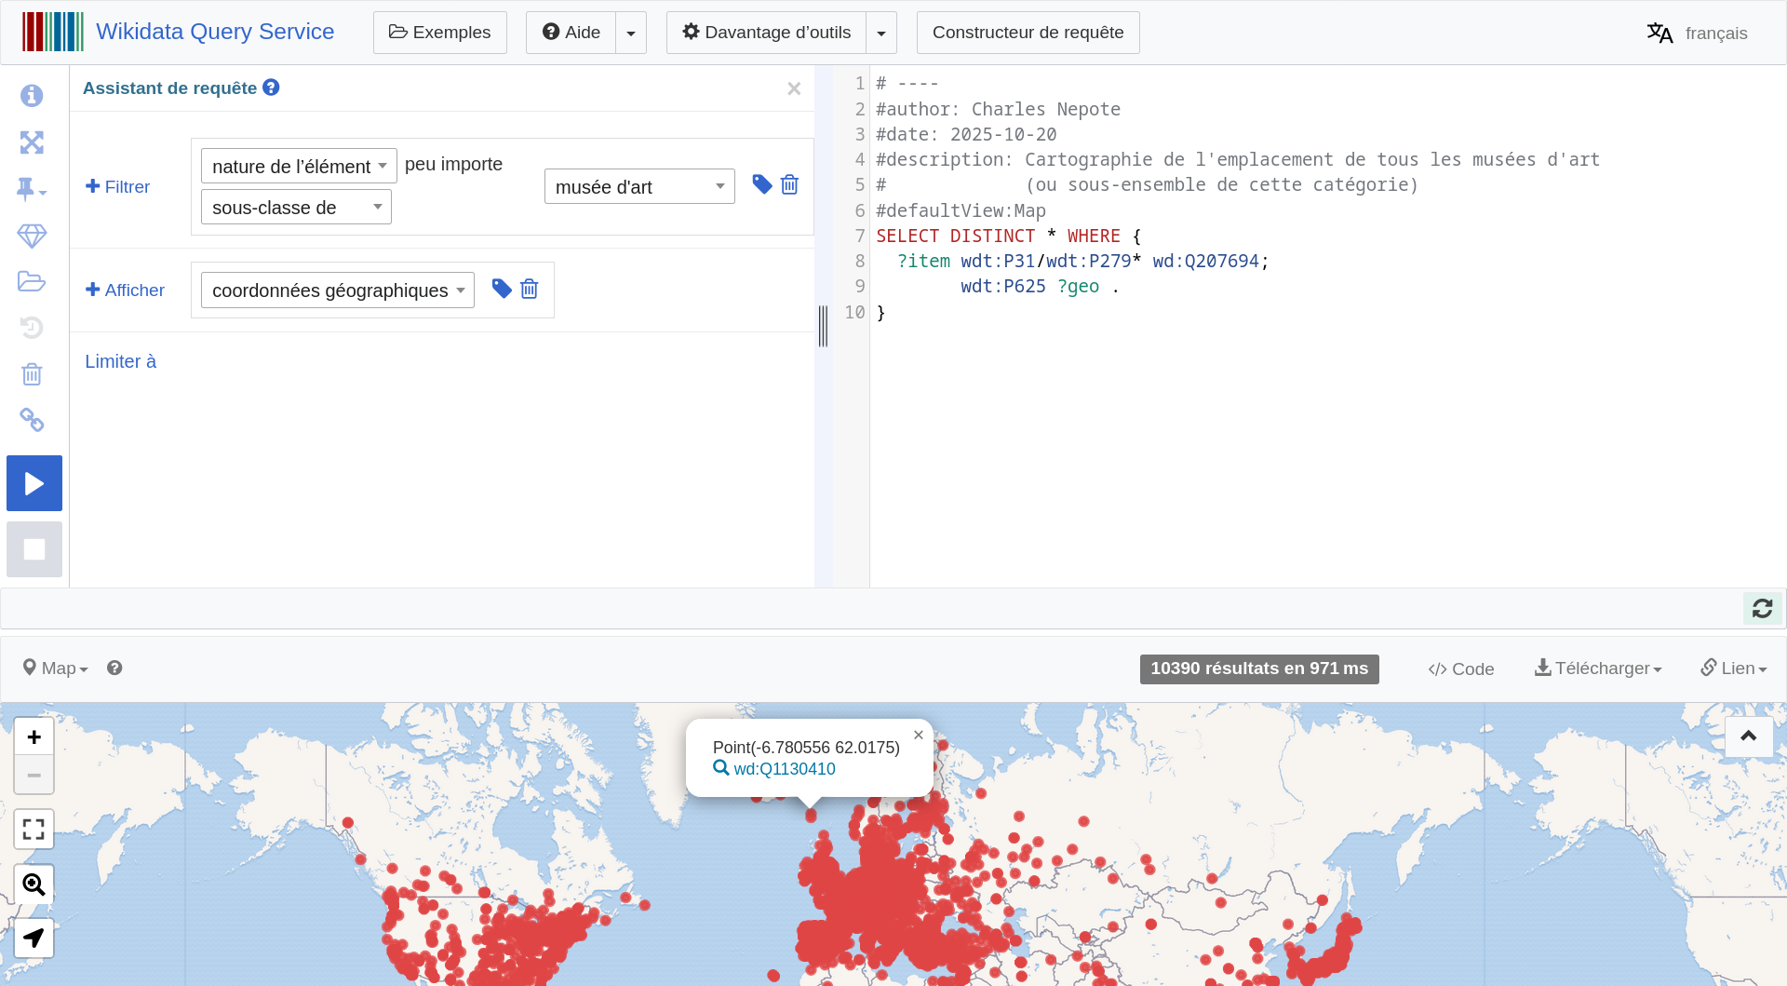Open the Map view selector menu
Screen dimensions: 1787x986
click(x=56, y=669)
